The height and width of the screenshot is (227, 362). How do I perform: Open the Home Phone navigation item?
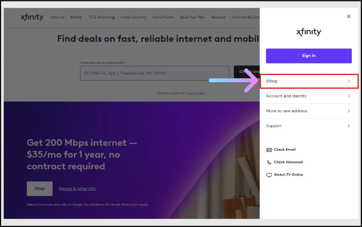coord(163,17)
